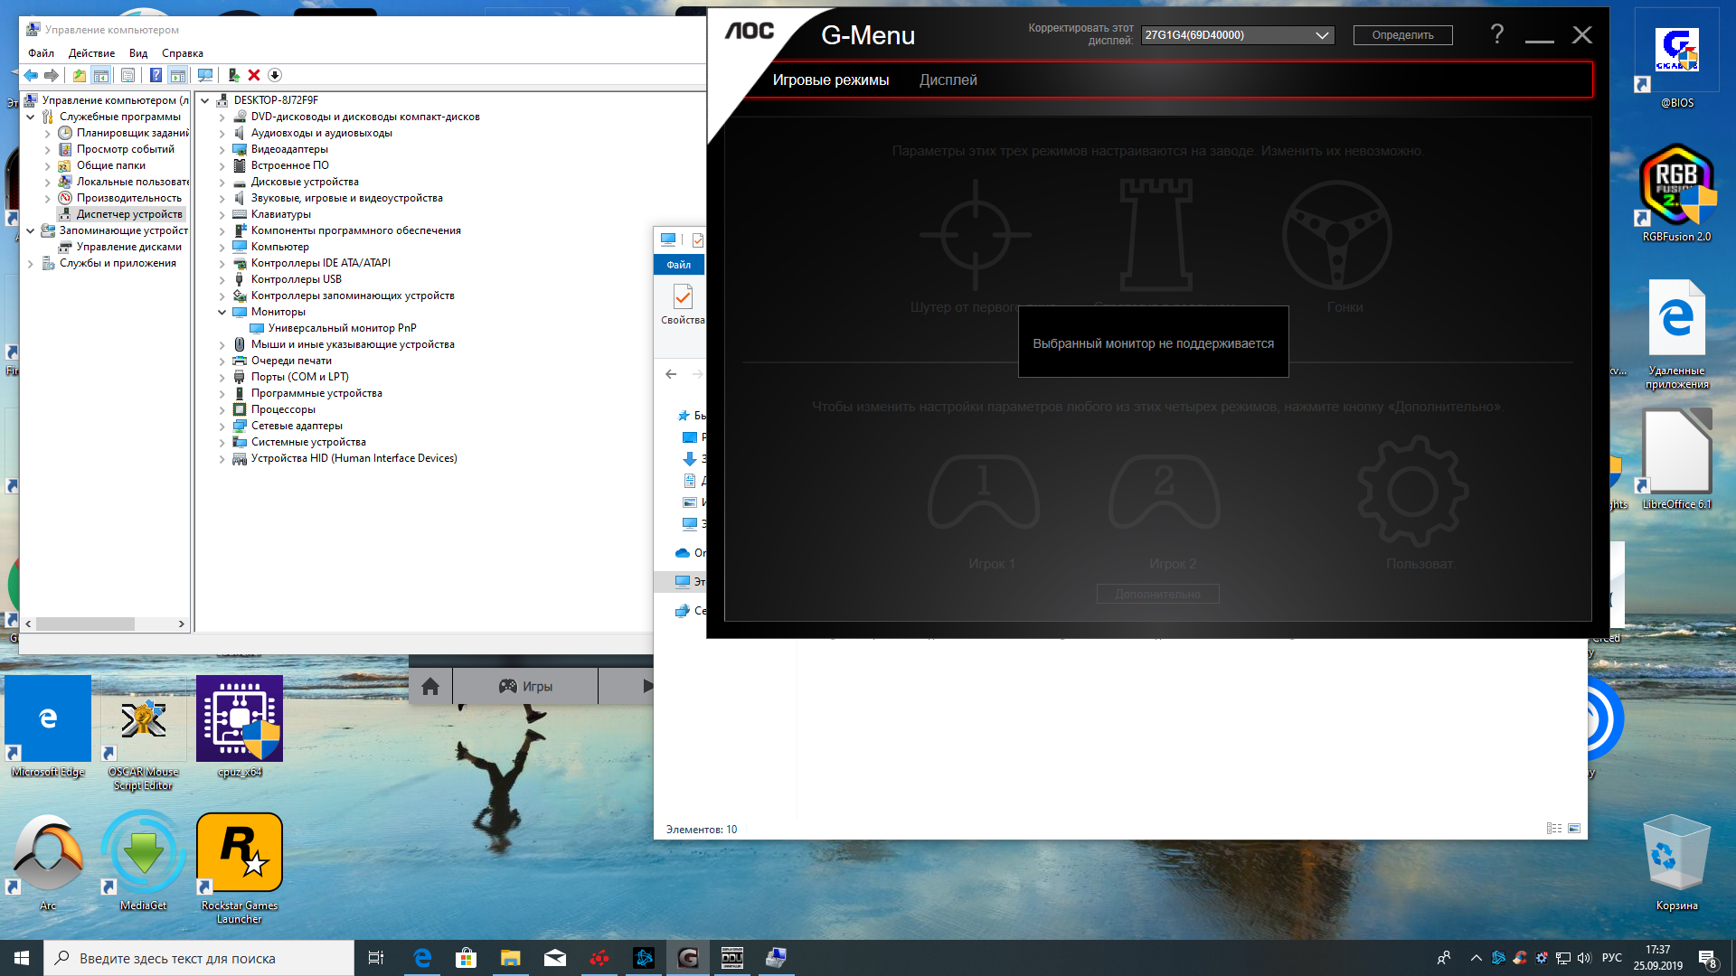Switch to the Дисплей tab in G-Menu
The height and width of the screenshot is (976, 1736).
(x=948, y=80)
